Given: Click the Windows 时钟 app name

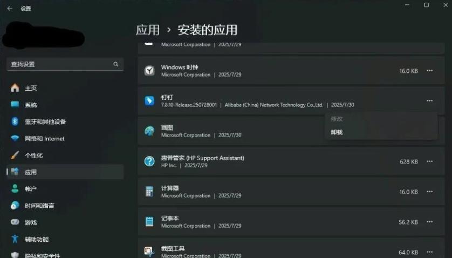Looking at the screenshot, I should [180, 67].
